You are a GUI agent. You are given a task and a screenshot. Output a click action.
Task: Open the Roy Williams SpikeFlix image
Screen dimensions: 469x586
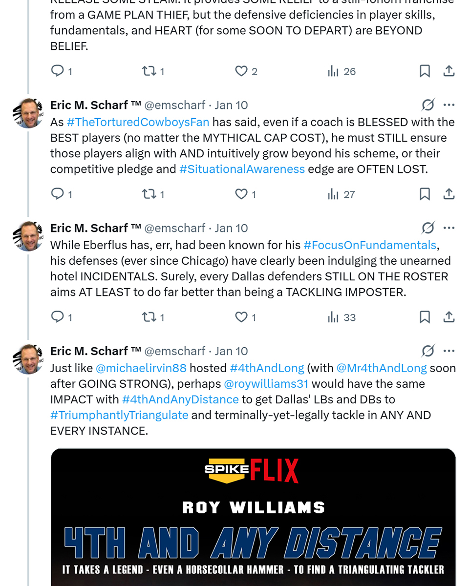tap(253, 518)
